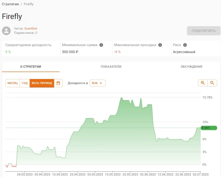Click the 02.06.2023 date label
The image size is (221, 177).
click(x=148, y=174)
